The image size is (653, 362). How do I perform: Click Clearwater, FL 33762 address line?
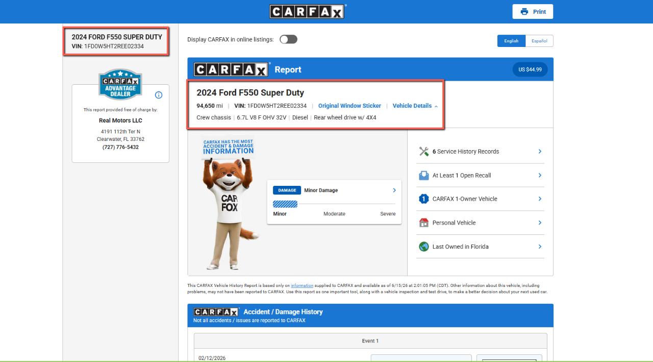tap(120, 139)
